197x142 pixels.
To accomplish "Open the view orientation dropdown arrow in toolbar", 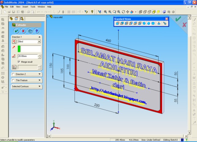I will (136, 12).
